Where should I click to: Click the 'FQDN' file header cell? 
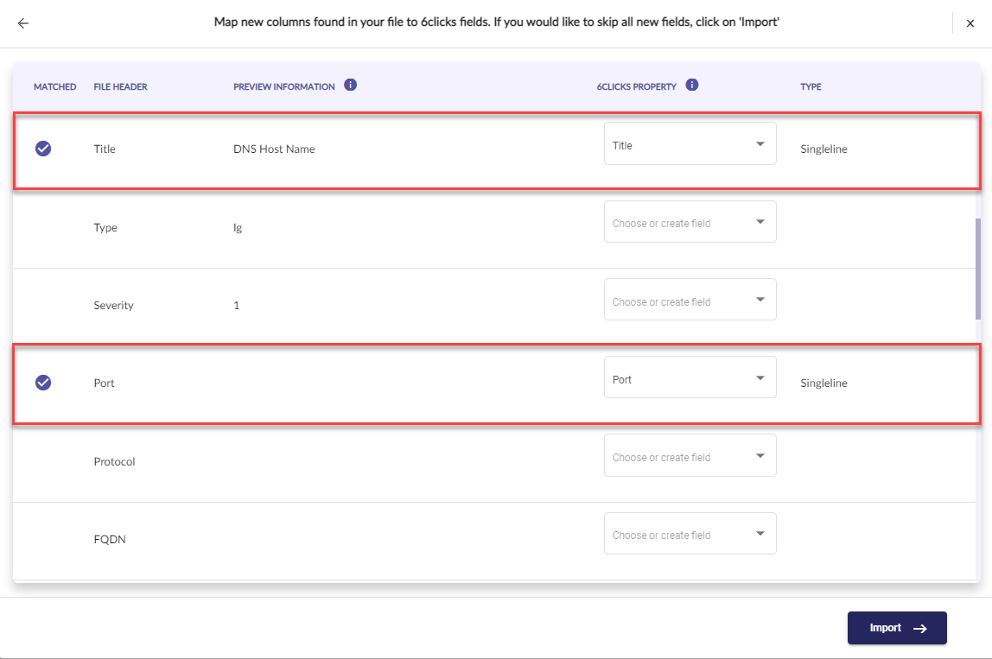tap(110, 540)
